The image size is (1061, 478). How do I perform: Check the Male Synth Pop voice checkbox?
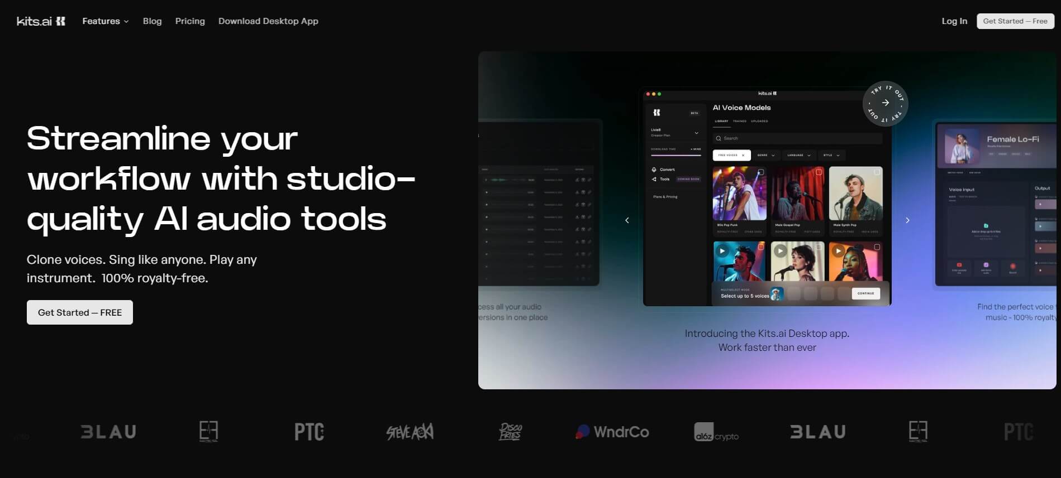(x=877, y=172)
